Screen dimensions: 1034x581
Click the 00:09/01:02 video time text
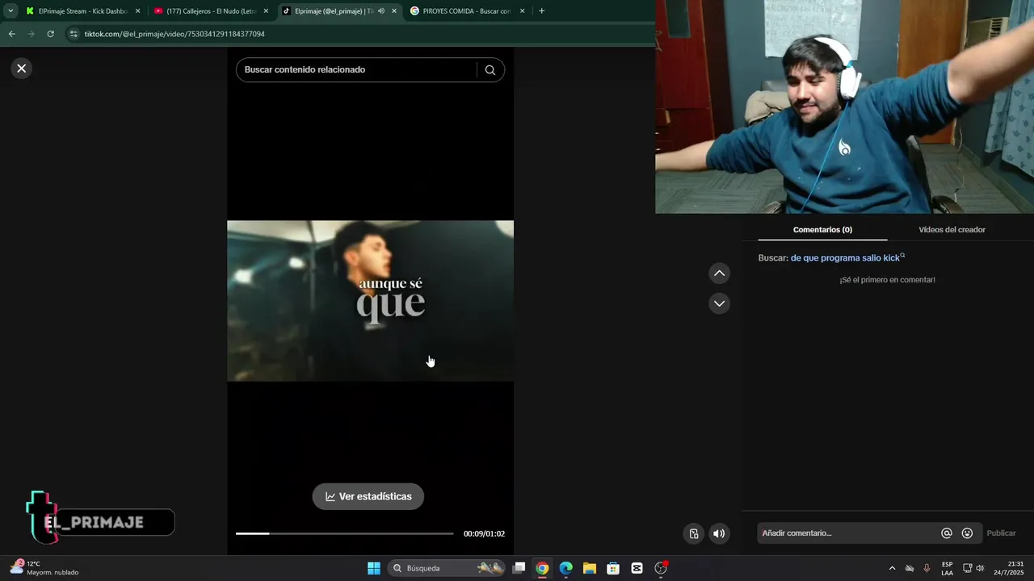pyautogui.click(x=484, y=533)
